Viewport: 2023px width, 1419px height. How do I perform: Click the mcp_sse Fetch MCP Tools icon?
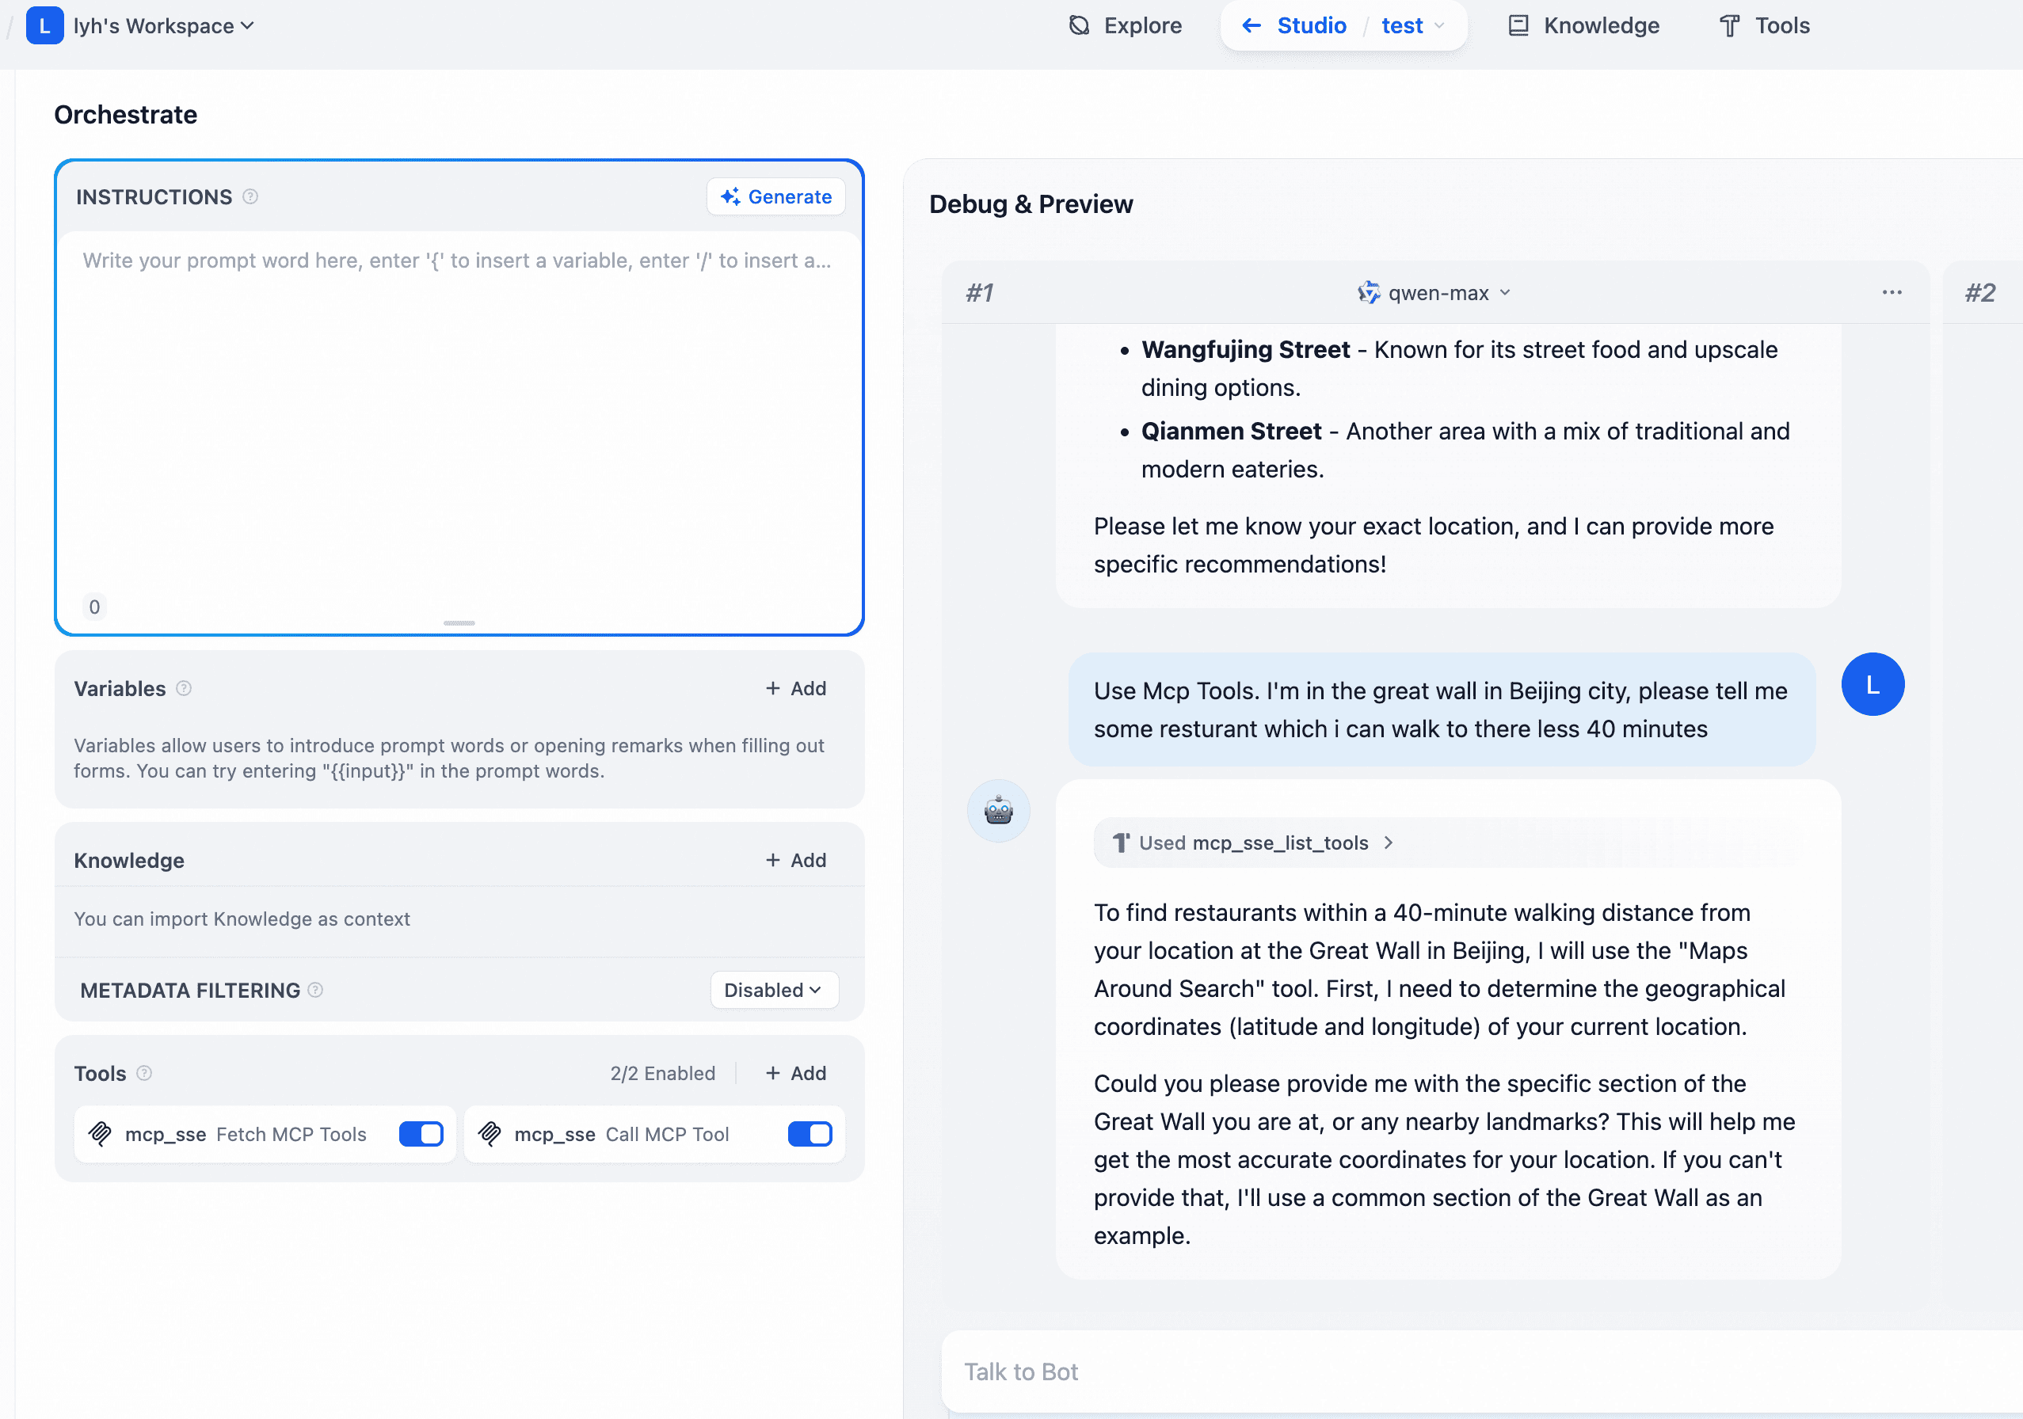tap(101, 1134)
